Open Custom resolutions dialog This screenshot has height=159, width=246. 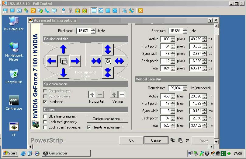tap(107, 119)
